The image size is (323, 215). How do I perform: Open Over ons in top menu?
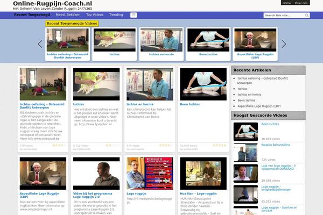click(301, 3)
